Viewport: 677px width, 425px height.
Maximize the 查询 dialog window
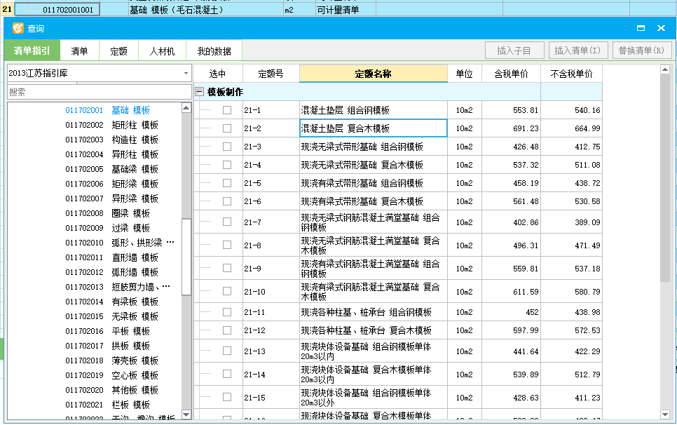pos(641,28)
